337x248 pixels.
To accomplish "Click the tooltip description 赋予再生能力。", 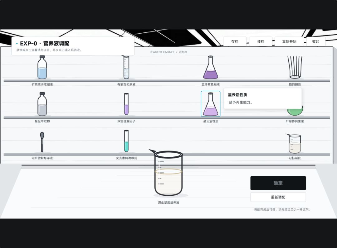I will [241, 102].
